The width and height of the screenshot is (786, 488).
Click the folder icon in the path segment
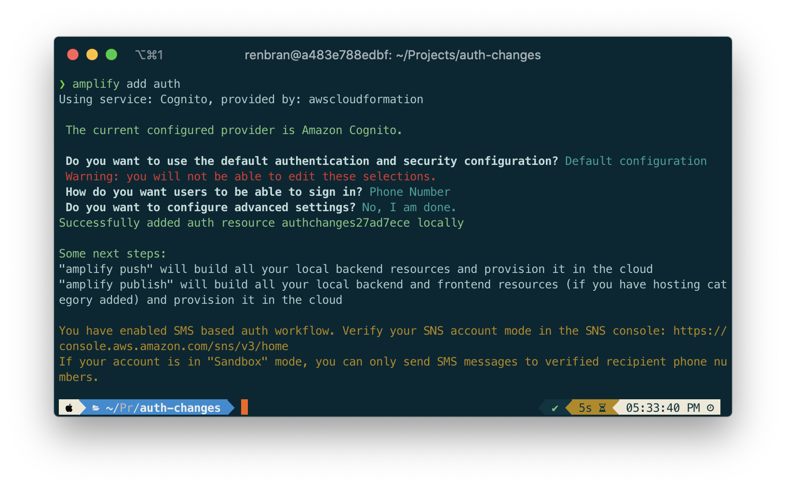tap(96, 407)
